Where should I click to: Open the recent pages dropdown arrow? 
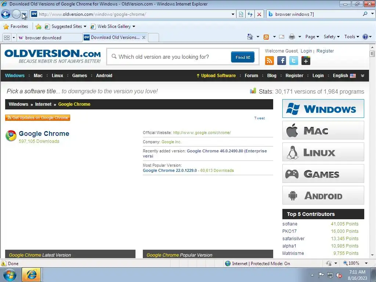[x=25, y=14]
